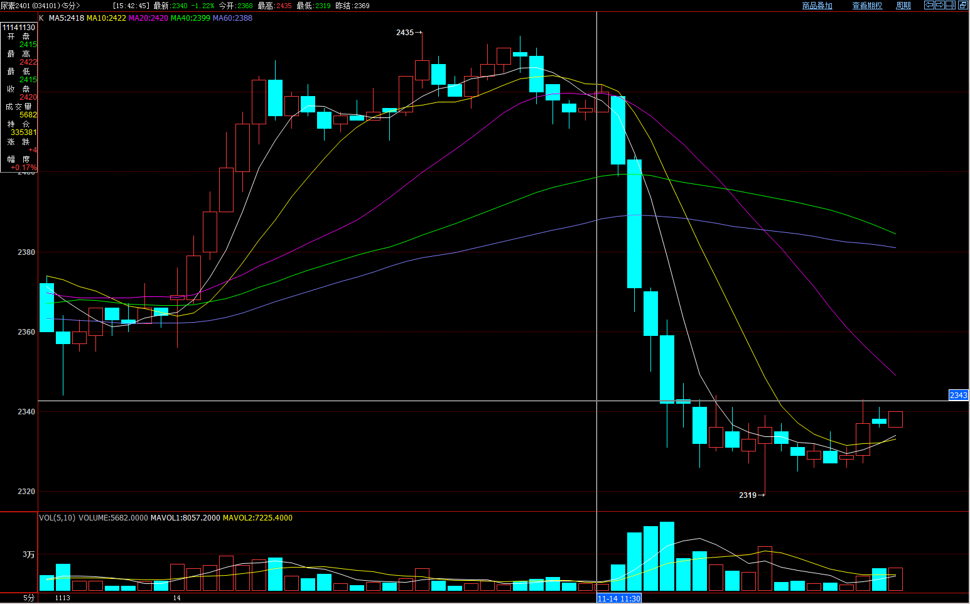Select the MA5 indicator label
Image resolution: width=970 pixels, height=604 pixels.
tap(66, 18)
